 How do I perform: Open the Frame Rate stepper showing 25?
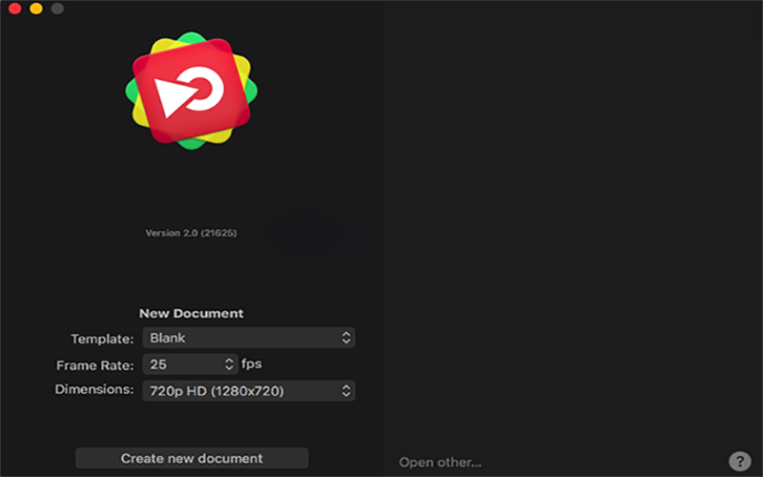(x=190, y=364)
